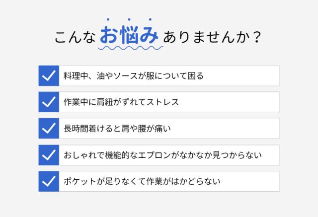Screen dimensions: 318x217
Task: Click the middle blue dot above お悩み
Action: coord(129,19)
